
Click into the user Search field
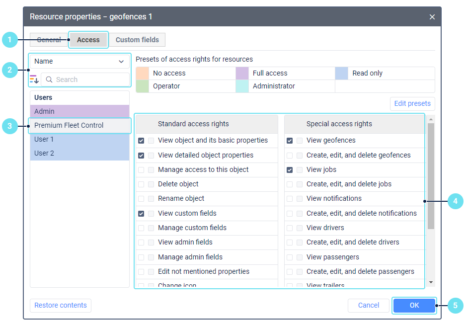(89, 80)
